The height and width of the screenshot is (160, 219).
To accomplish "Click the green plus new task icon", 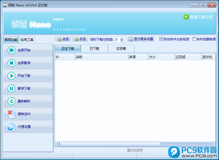I will (x=186, y=17).
